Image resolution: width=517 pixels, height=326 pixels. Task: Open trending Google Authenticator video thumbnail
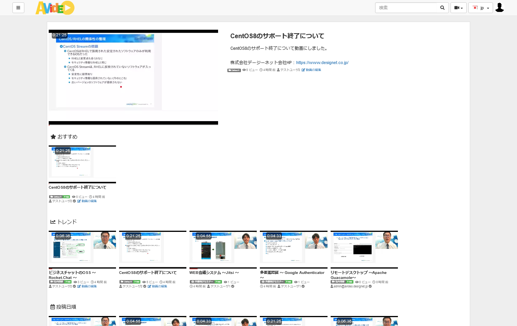[293, 250]
